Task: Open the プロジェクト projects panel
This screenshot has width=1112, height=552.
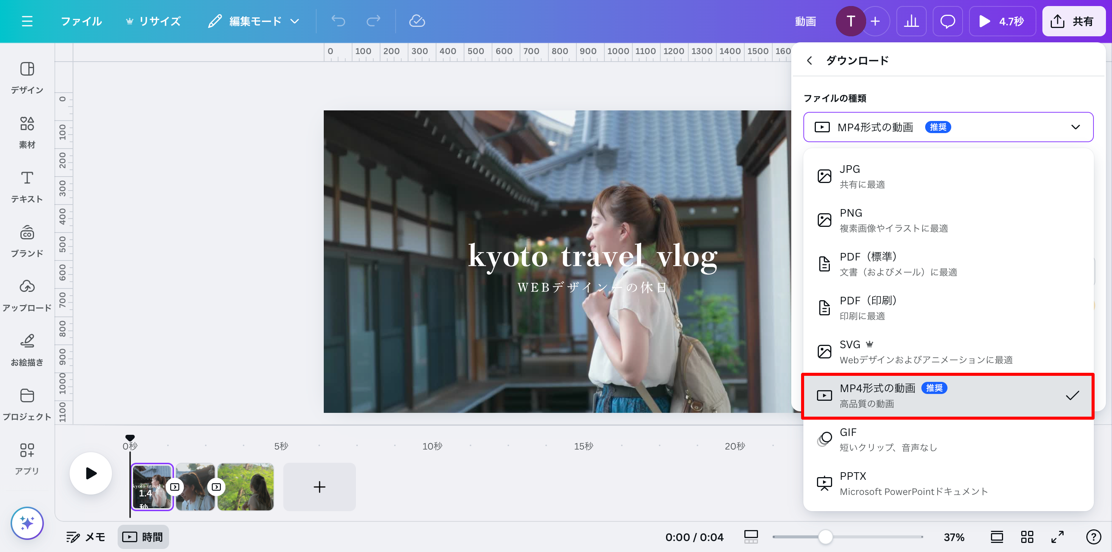Action: point(27,404)
